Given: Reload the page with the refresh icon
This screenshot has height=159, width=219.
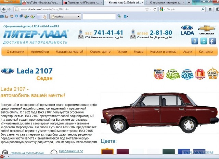Looking at the screenshot, I should coord(155,9).
